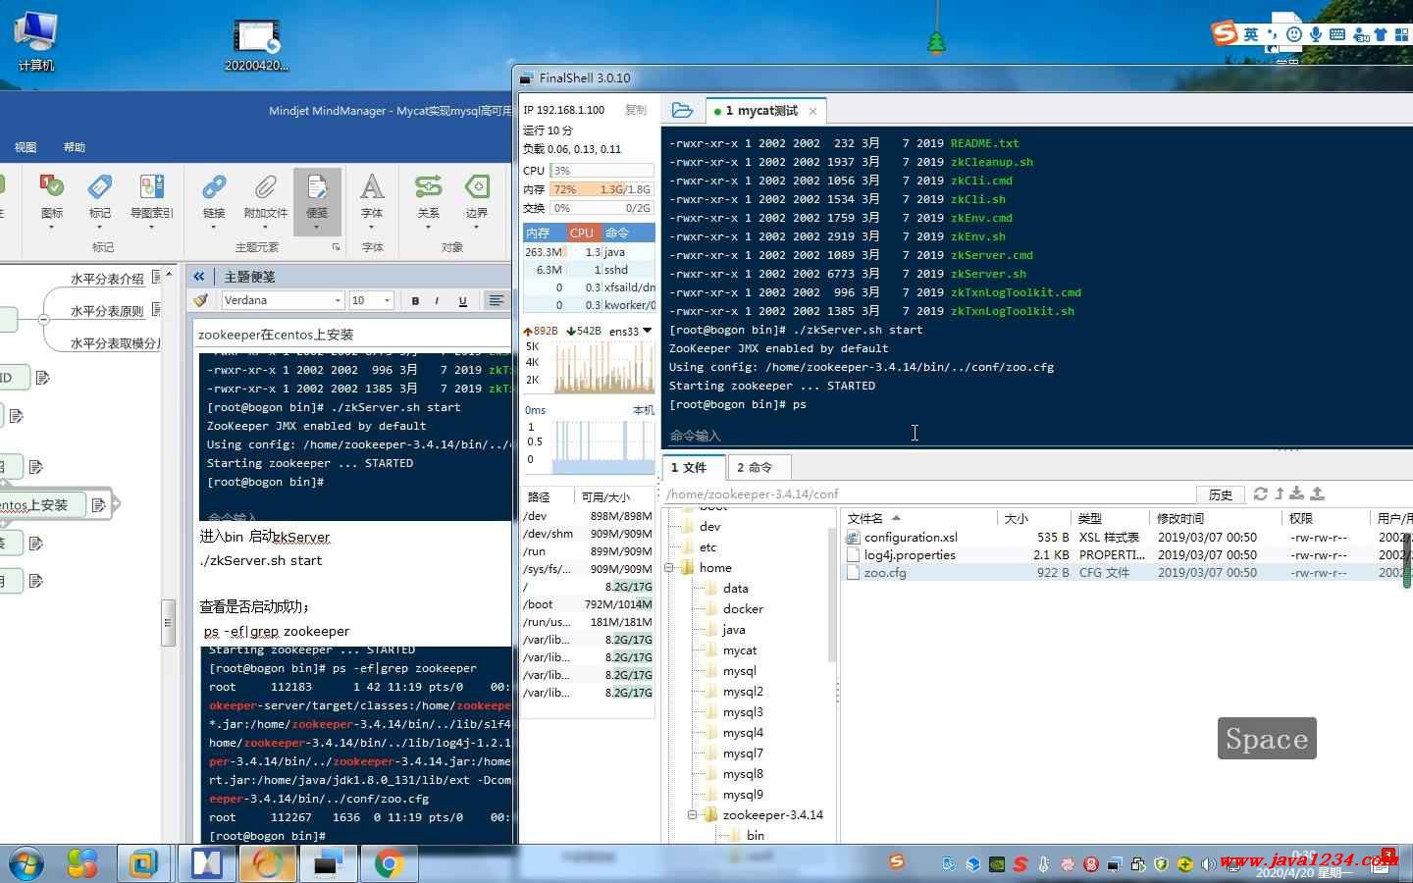The width and height of the screenshot is (1413, 883).
Task: Collapse the home folder in tree
Action: [669, 568]
